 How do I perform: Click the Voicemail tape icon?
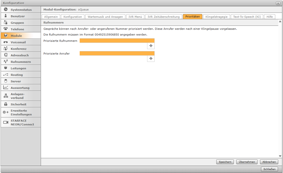(6, 42)
